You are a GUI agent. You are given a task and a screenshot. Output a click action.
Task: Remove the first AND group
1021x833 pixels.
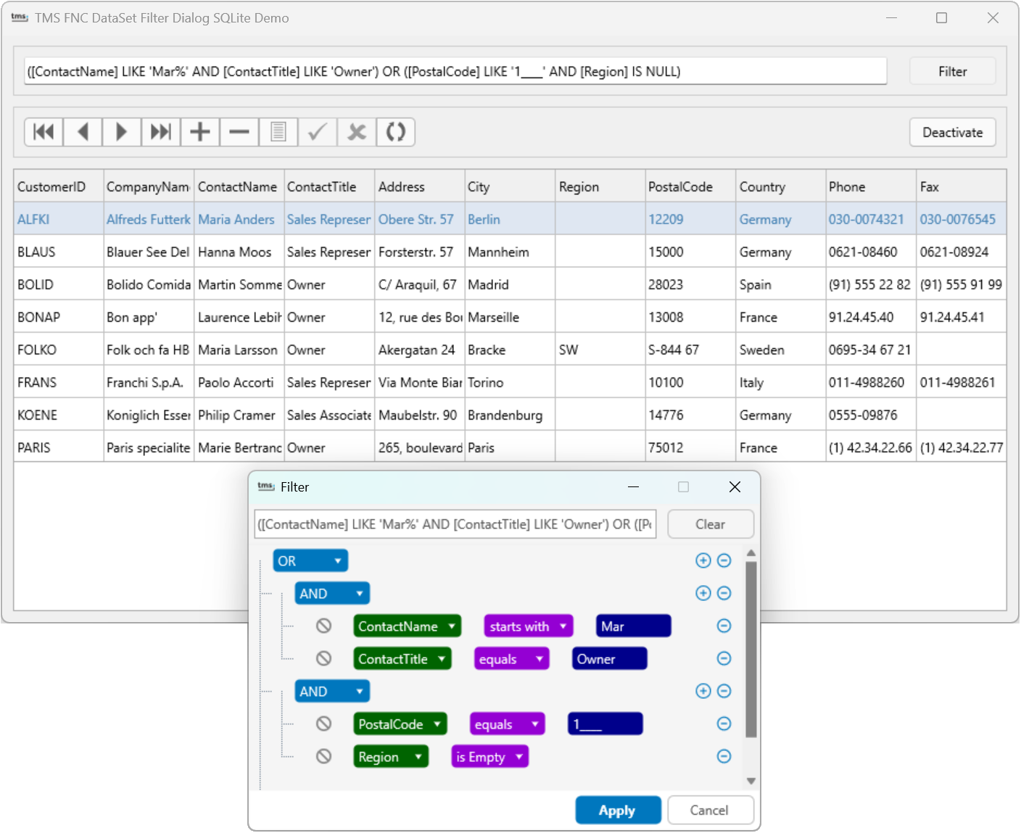point(724,593)
